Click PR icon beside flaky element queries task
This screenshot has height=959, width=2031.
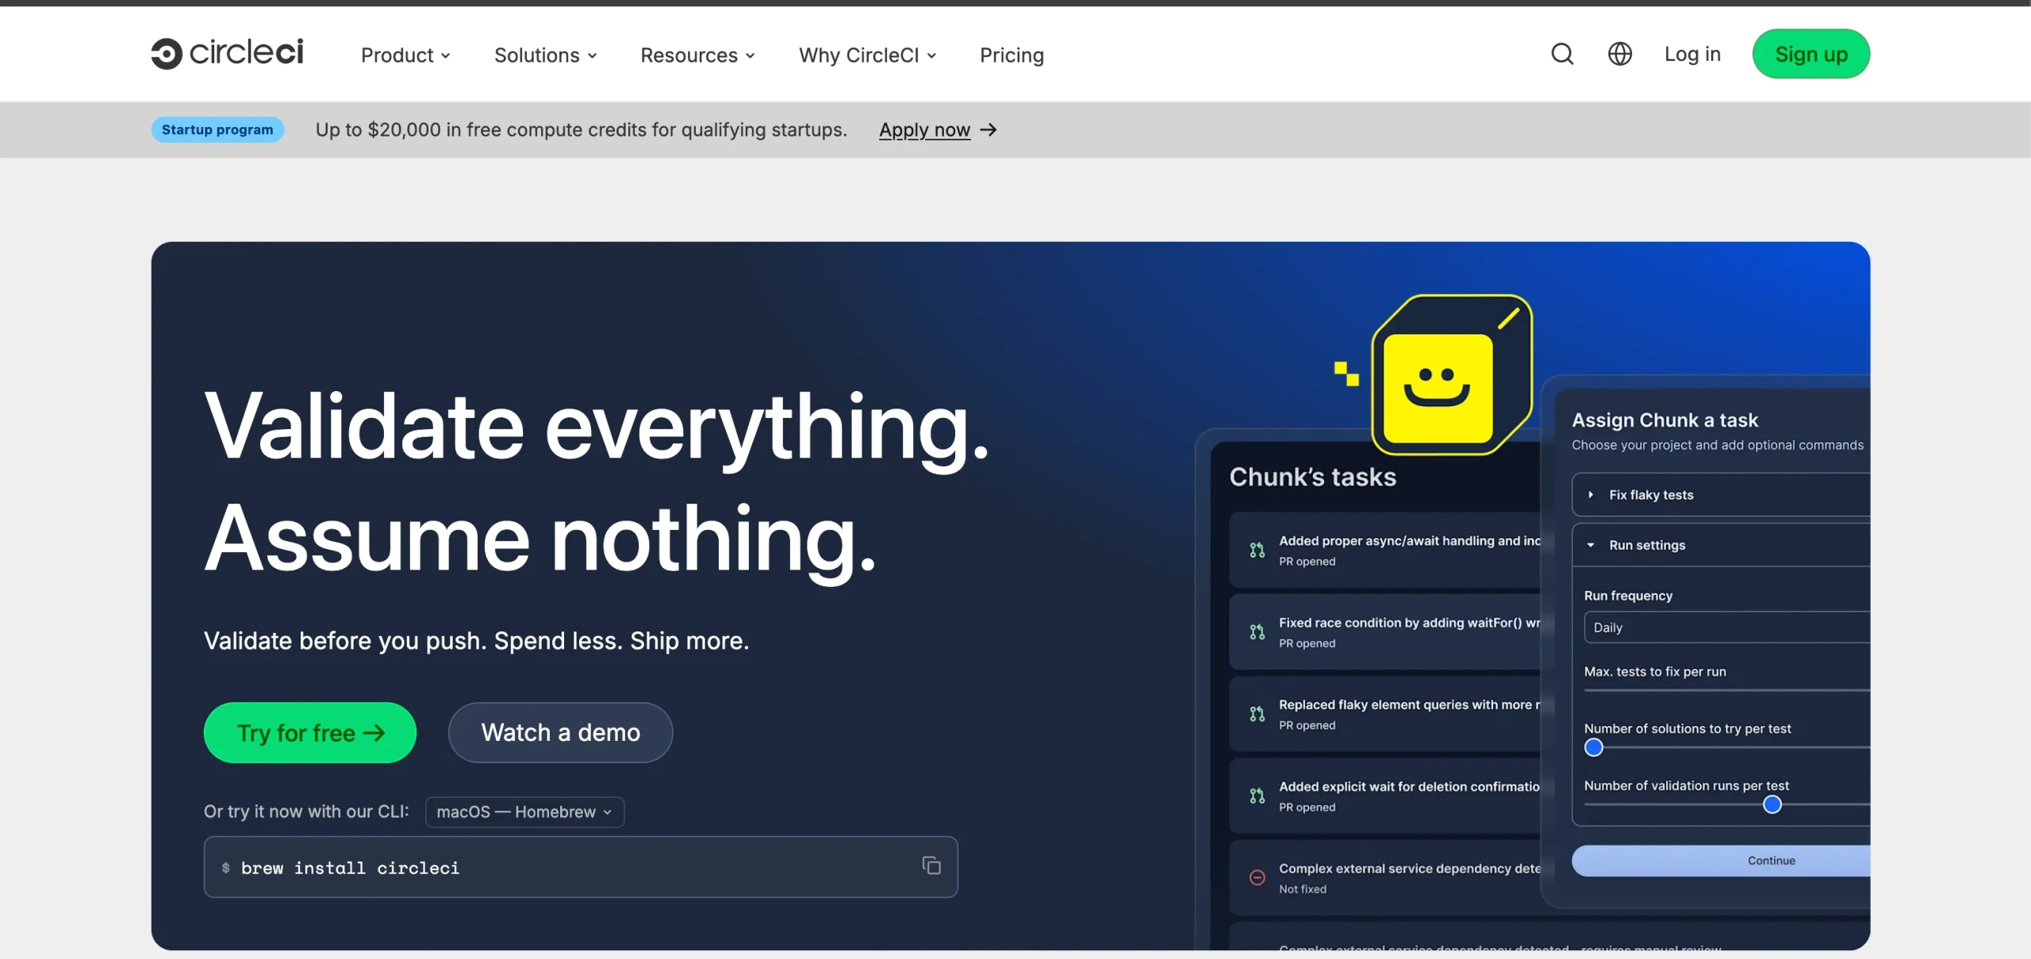[x=1257, y=714]
